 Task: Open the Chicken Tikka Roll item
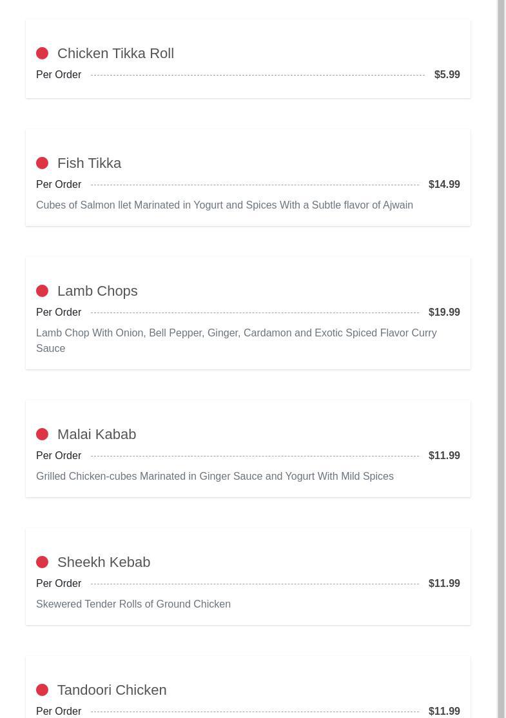click(115, 54)
